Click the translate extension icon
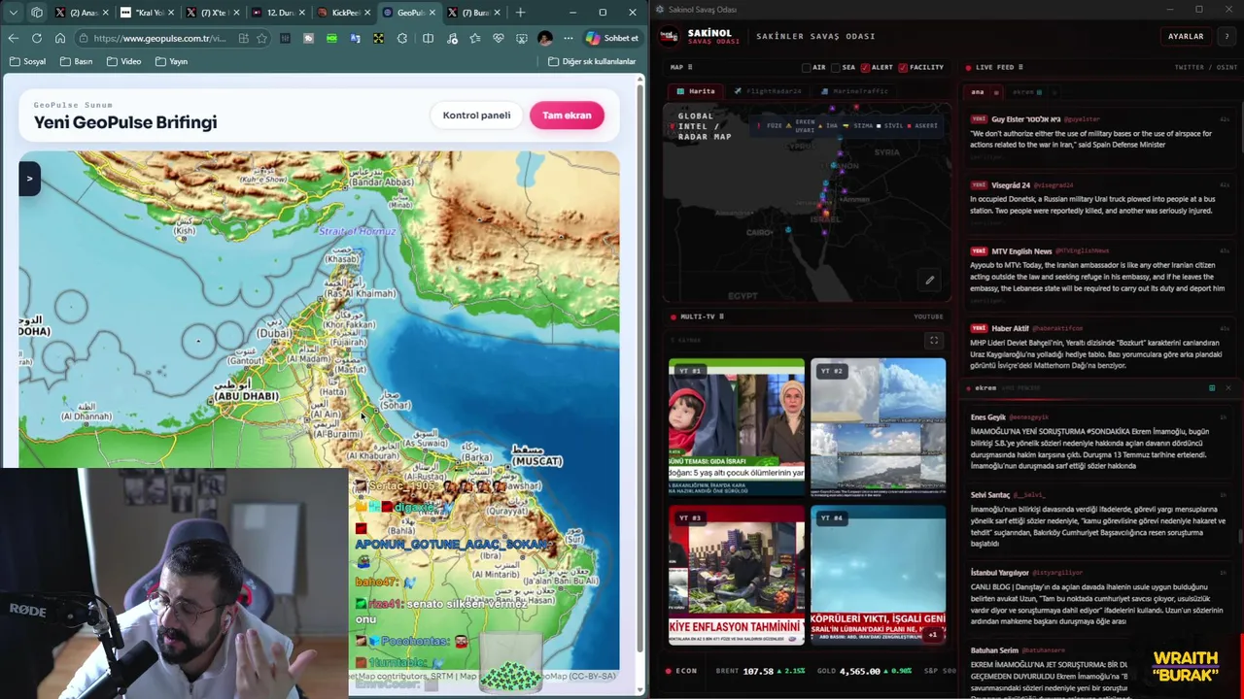This screenshot has height=699, width=1244. pyautogui.click(x=355, y=38)
